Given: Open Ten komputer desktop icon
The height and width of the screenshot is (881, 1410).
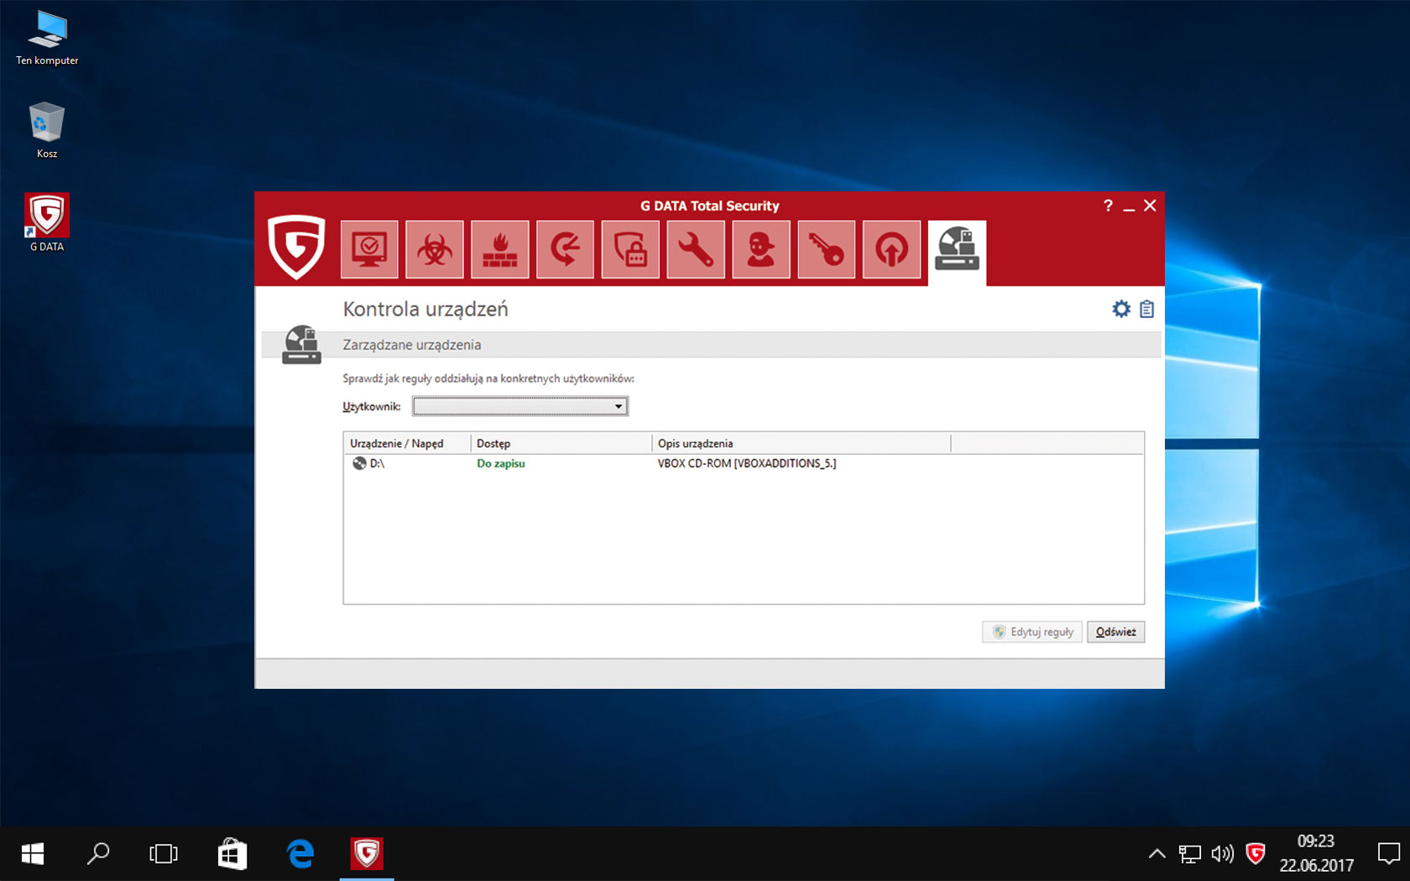Looking at the screenshot, I should [x=47, y=38].
